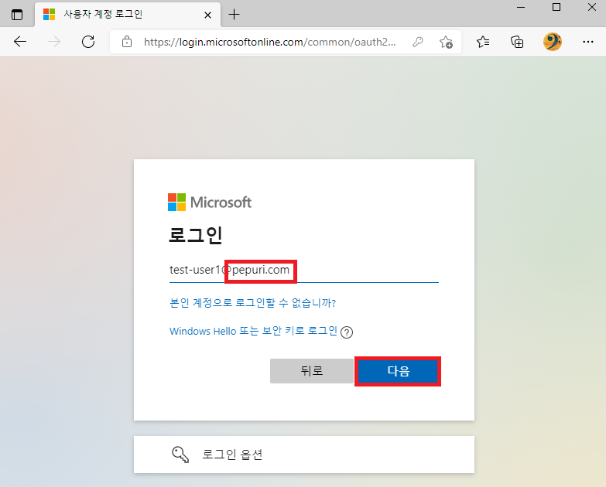606x487 pixels.
Task: View site security lock info
Action: (x=127, y=41)
